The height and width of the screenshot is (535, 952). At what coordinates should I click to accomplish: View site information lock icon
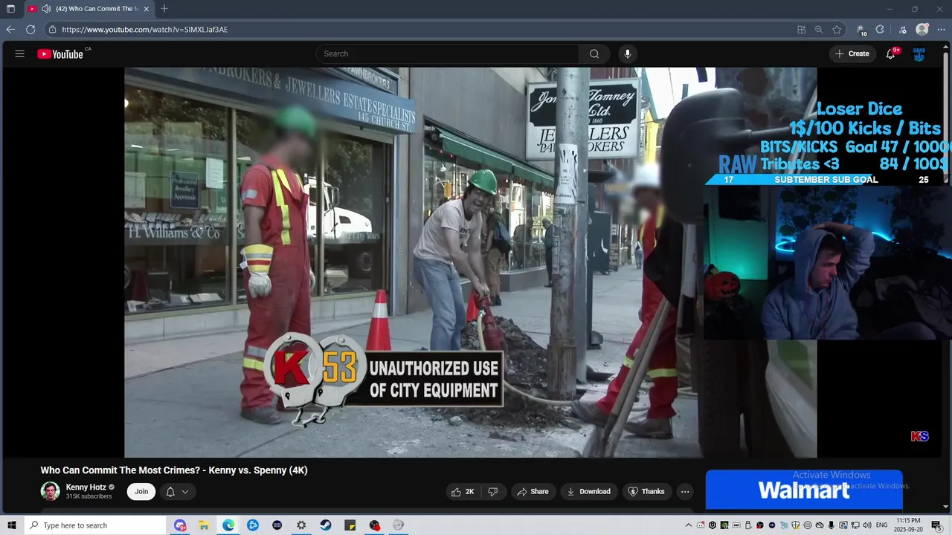click(x=52, y=30)
